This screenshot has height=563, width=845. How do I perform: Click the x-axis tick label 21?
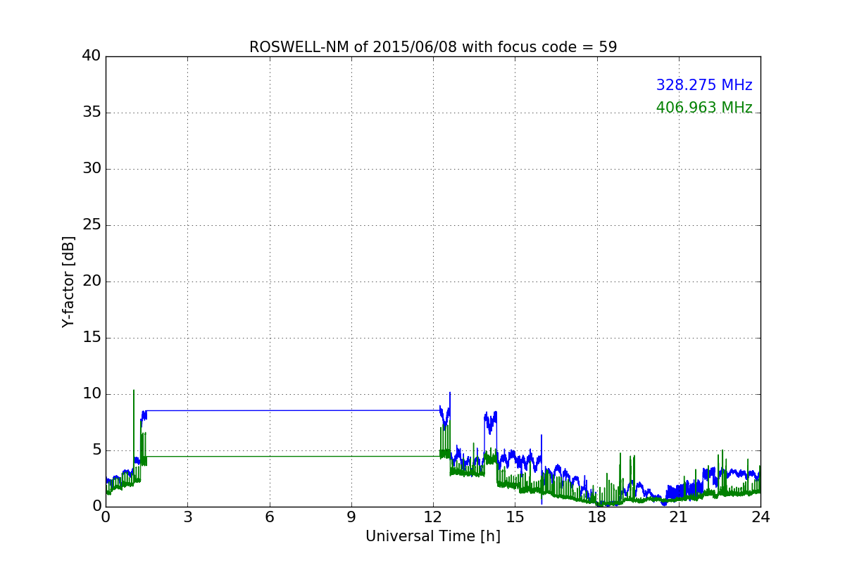(679, 517)
